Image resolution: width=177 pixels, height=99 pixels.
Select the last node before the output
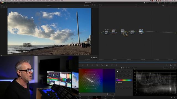pos(141,32)
